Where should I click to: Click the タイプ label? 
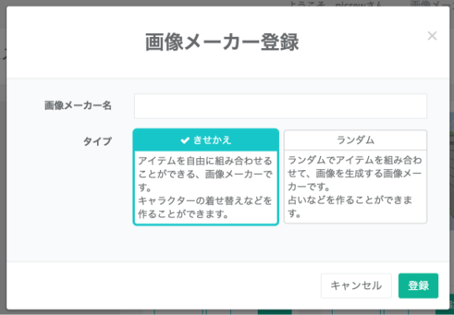click(97, 142)
